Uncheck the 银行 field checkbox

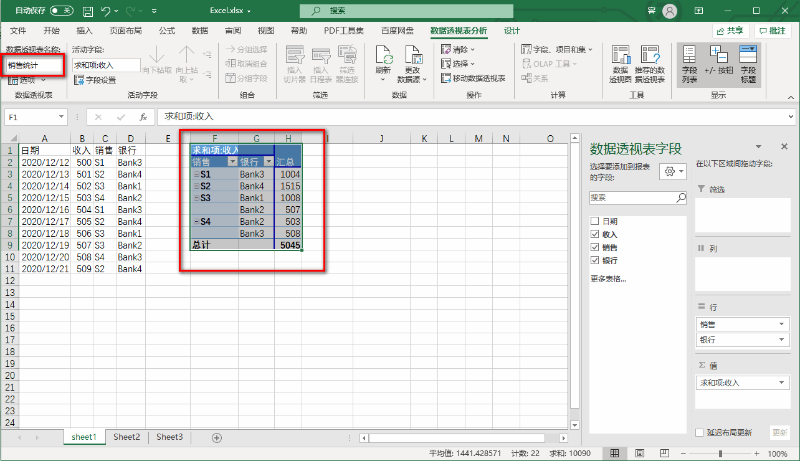coord(594,260)
